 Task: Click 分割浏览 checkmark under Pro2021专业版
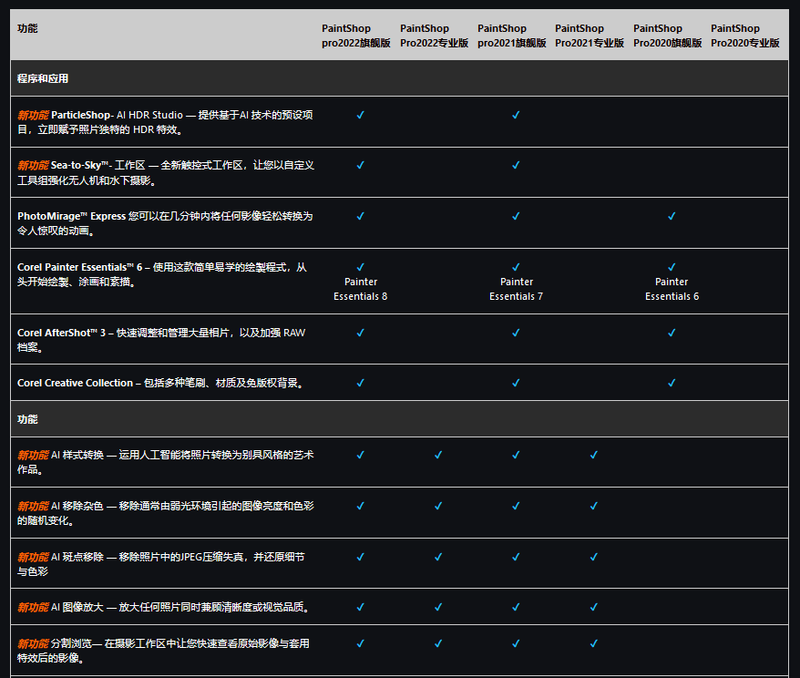click(x=593, y=643)
